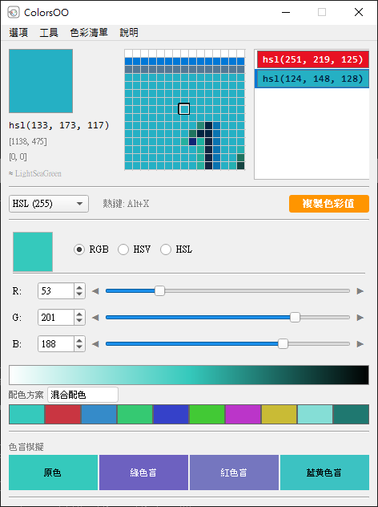Click the left arrow of R slider
Viewport: 378px width, 507px height.
[x=95, y=291]
